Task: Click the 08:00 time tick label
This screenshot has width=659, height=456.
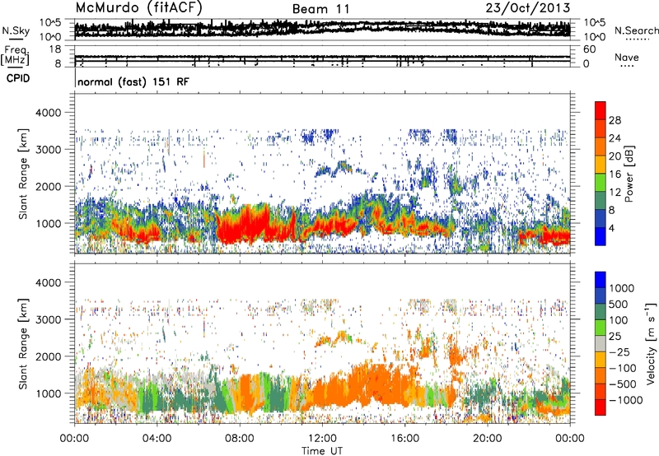Action: click(x=240, y=439)
